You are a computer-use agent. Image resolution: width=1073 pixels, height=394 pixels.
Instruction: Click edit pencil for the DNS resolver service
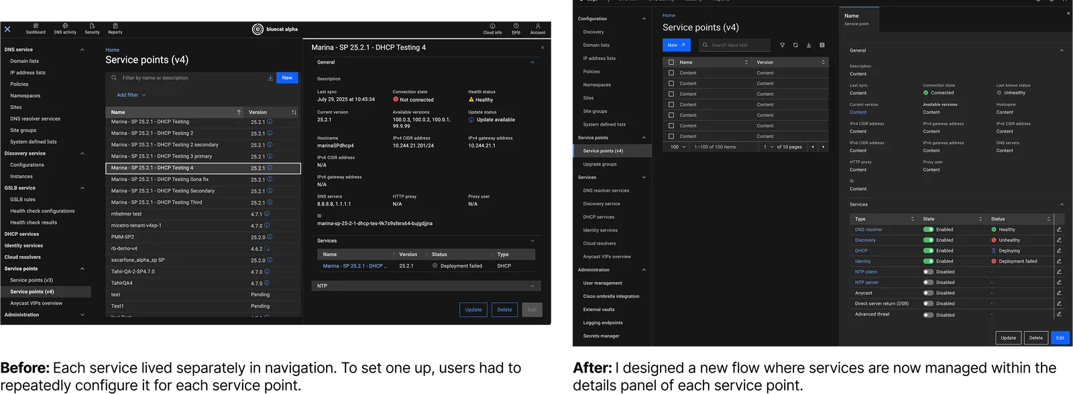pos(1059,229)
